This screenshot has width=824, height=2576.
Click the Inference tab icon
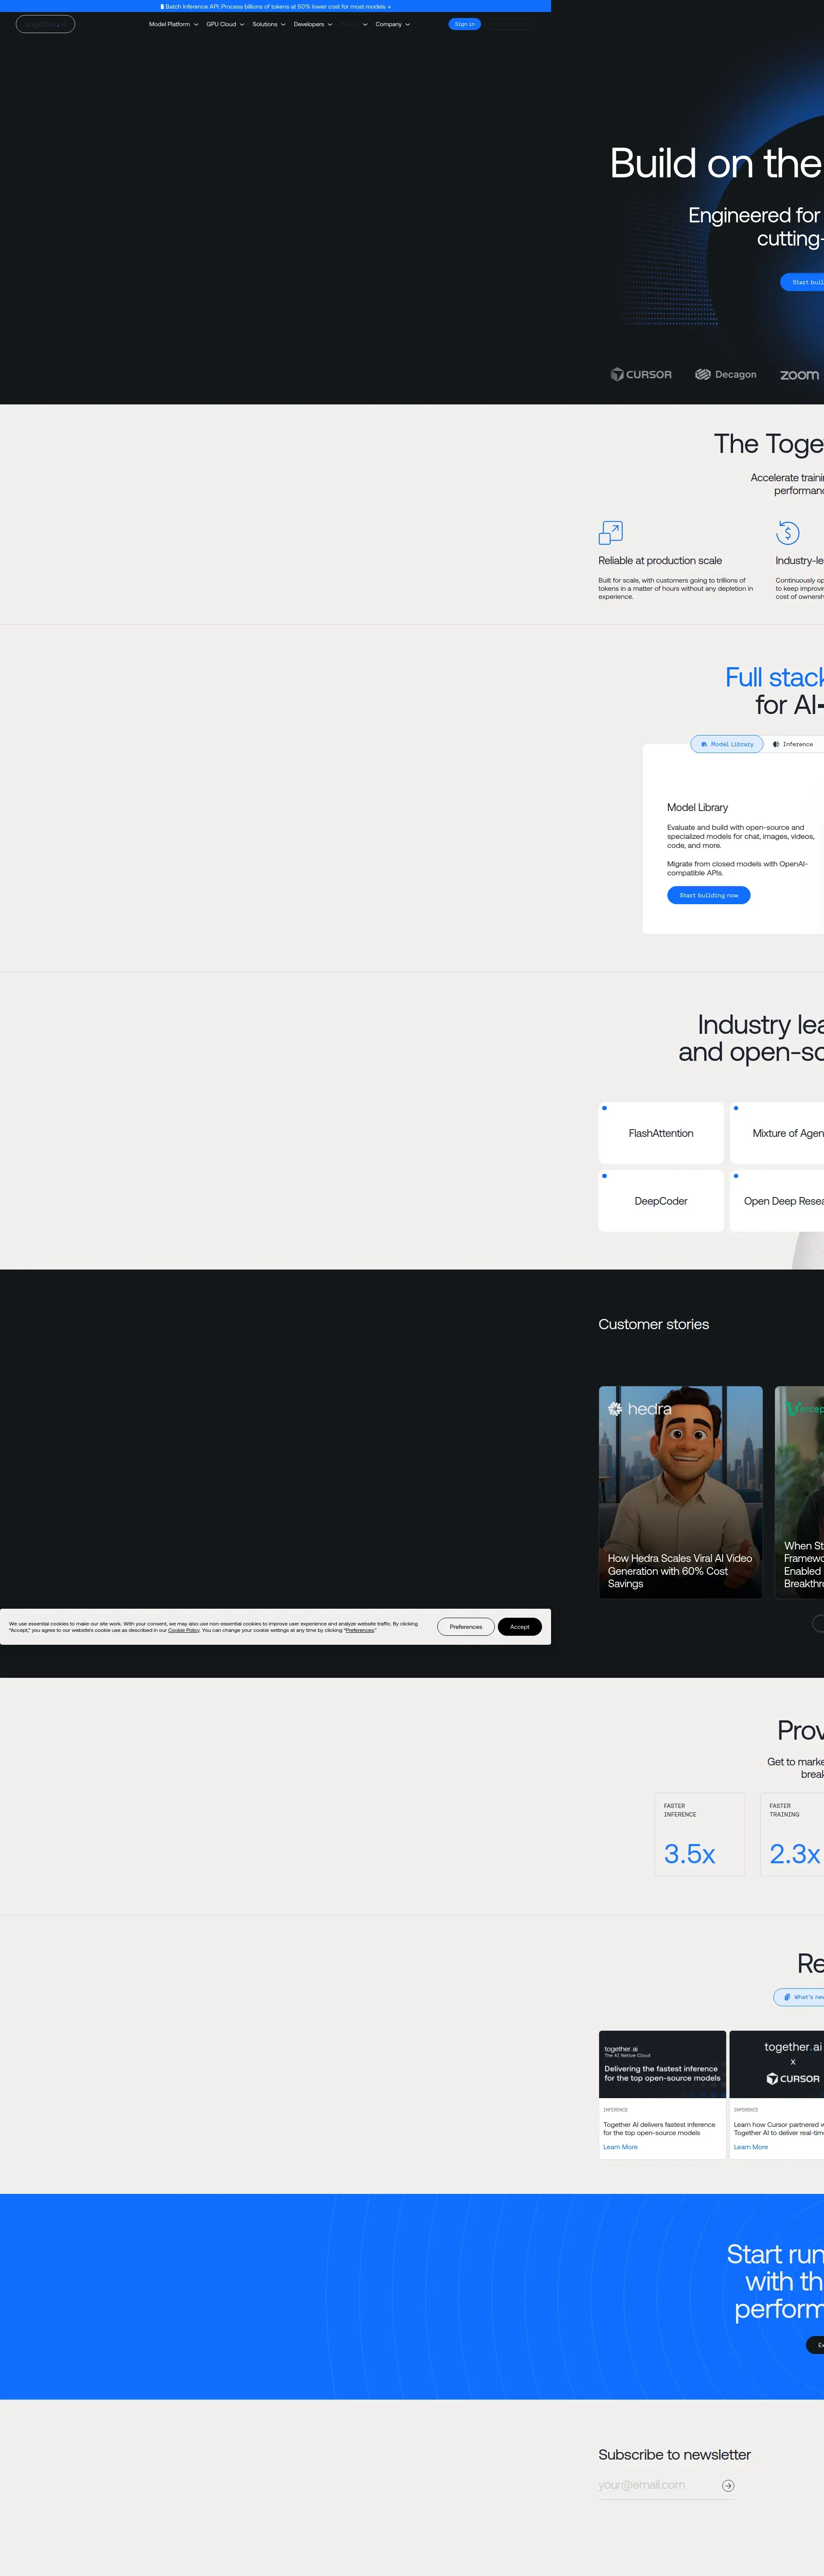[x=776, y=744]
